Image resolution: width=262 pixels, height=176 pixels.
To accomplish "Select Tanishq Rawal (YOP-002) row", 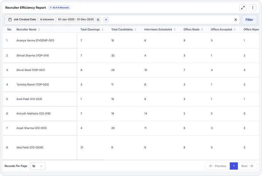I will coord(131,85).
